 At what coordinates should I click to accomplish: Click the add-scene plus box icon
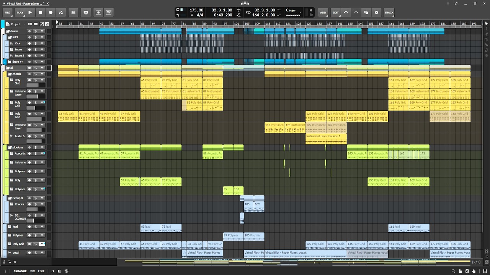pyautogui.click(x=98, y=12)
